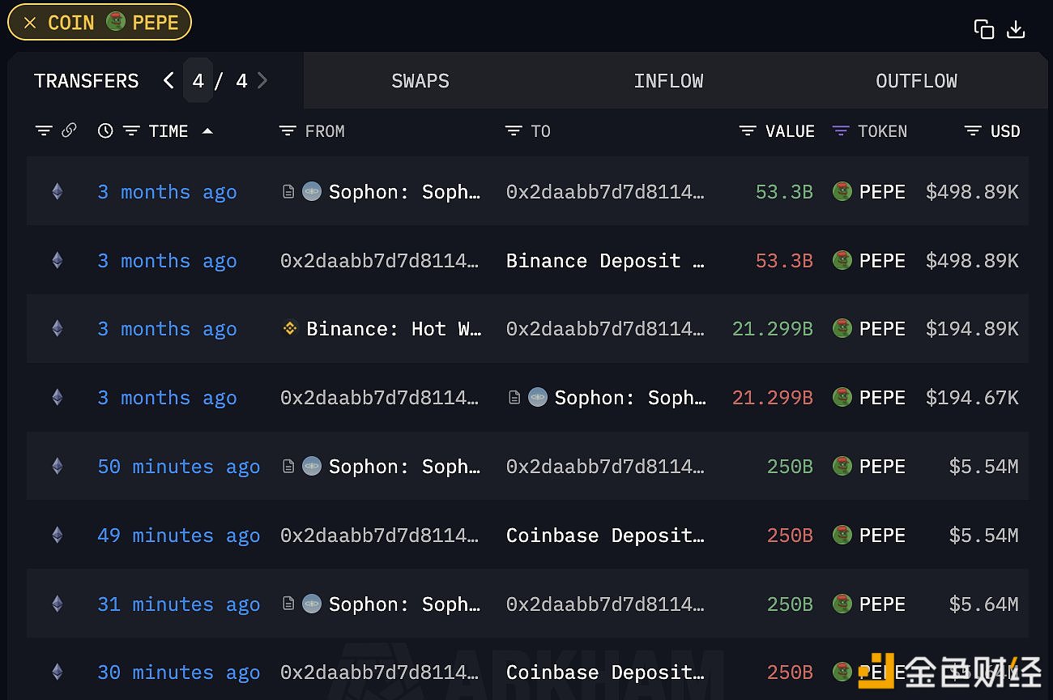Viewport: 1053px width, 700px height.
Task: Click Ethereum icon in the 49 minutes ago row
Action: tap(57, 535)
